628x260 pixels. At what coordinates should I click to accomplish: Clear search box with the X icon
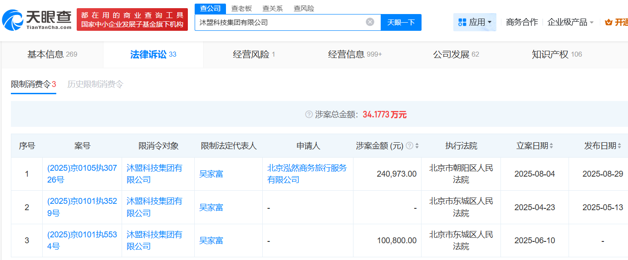click(x=370, y=22)
